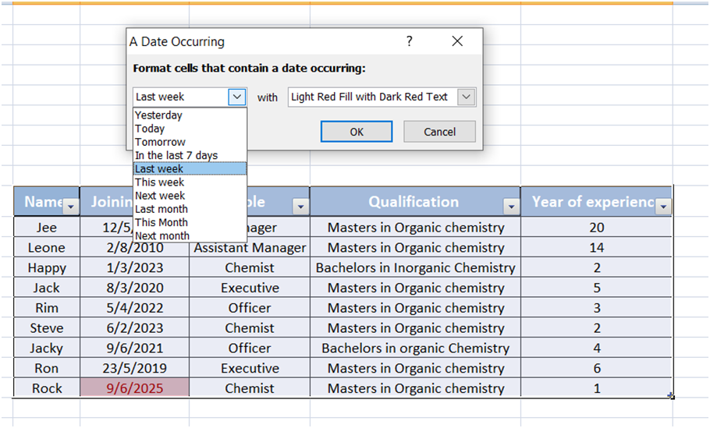Viewport: 710px width, 428px height.
Task: Select Jack's experience value 5
Action: pyautogui.click(x=596, y=288)
